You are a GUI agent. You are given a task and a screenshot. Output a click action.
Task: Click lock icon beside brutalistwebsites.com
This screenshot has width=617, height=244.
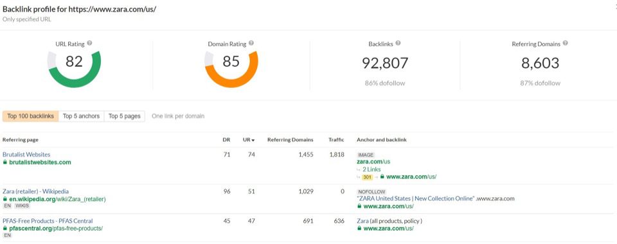[x=4, y=162]
